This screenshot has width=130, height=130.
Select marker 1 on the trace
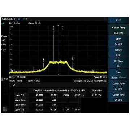[44, 60]
